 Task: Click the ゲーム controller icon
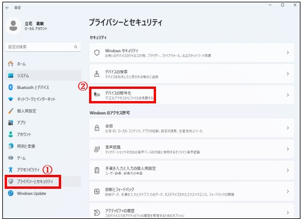click(10, 158)
